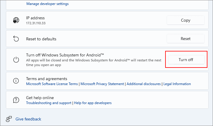Click the info icon for Terms and agreements
The height and width of the screenshot is (126, 213).
16,81
